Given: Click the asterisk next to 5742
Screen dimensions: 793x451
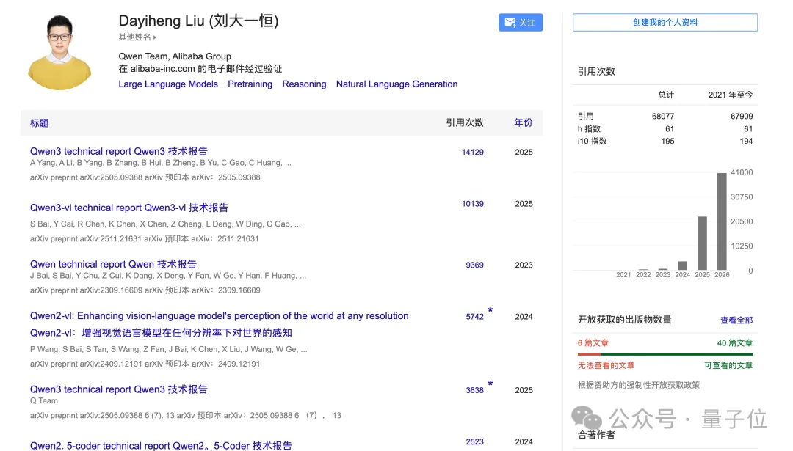Looking at the screenshot, I should point(490,310).
